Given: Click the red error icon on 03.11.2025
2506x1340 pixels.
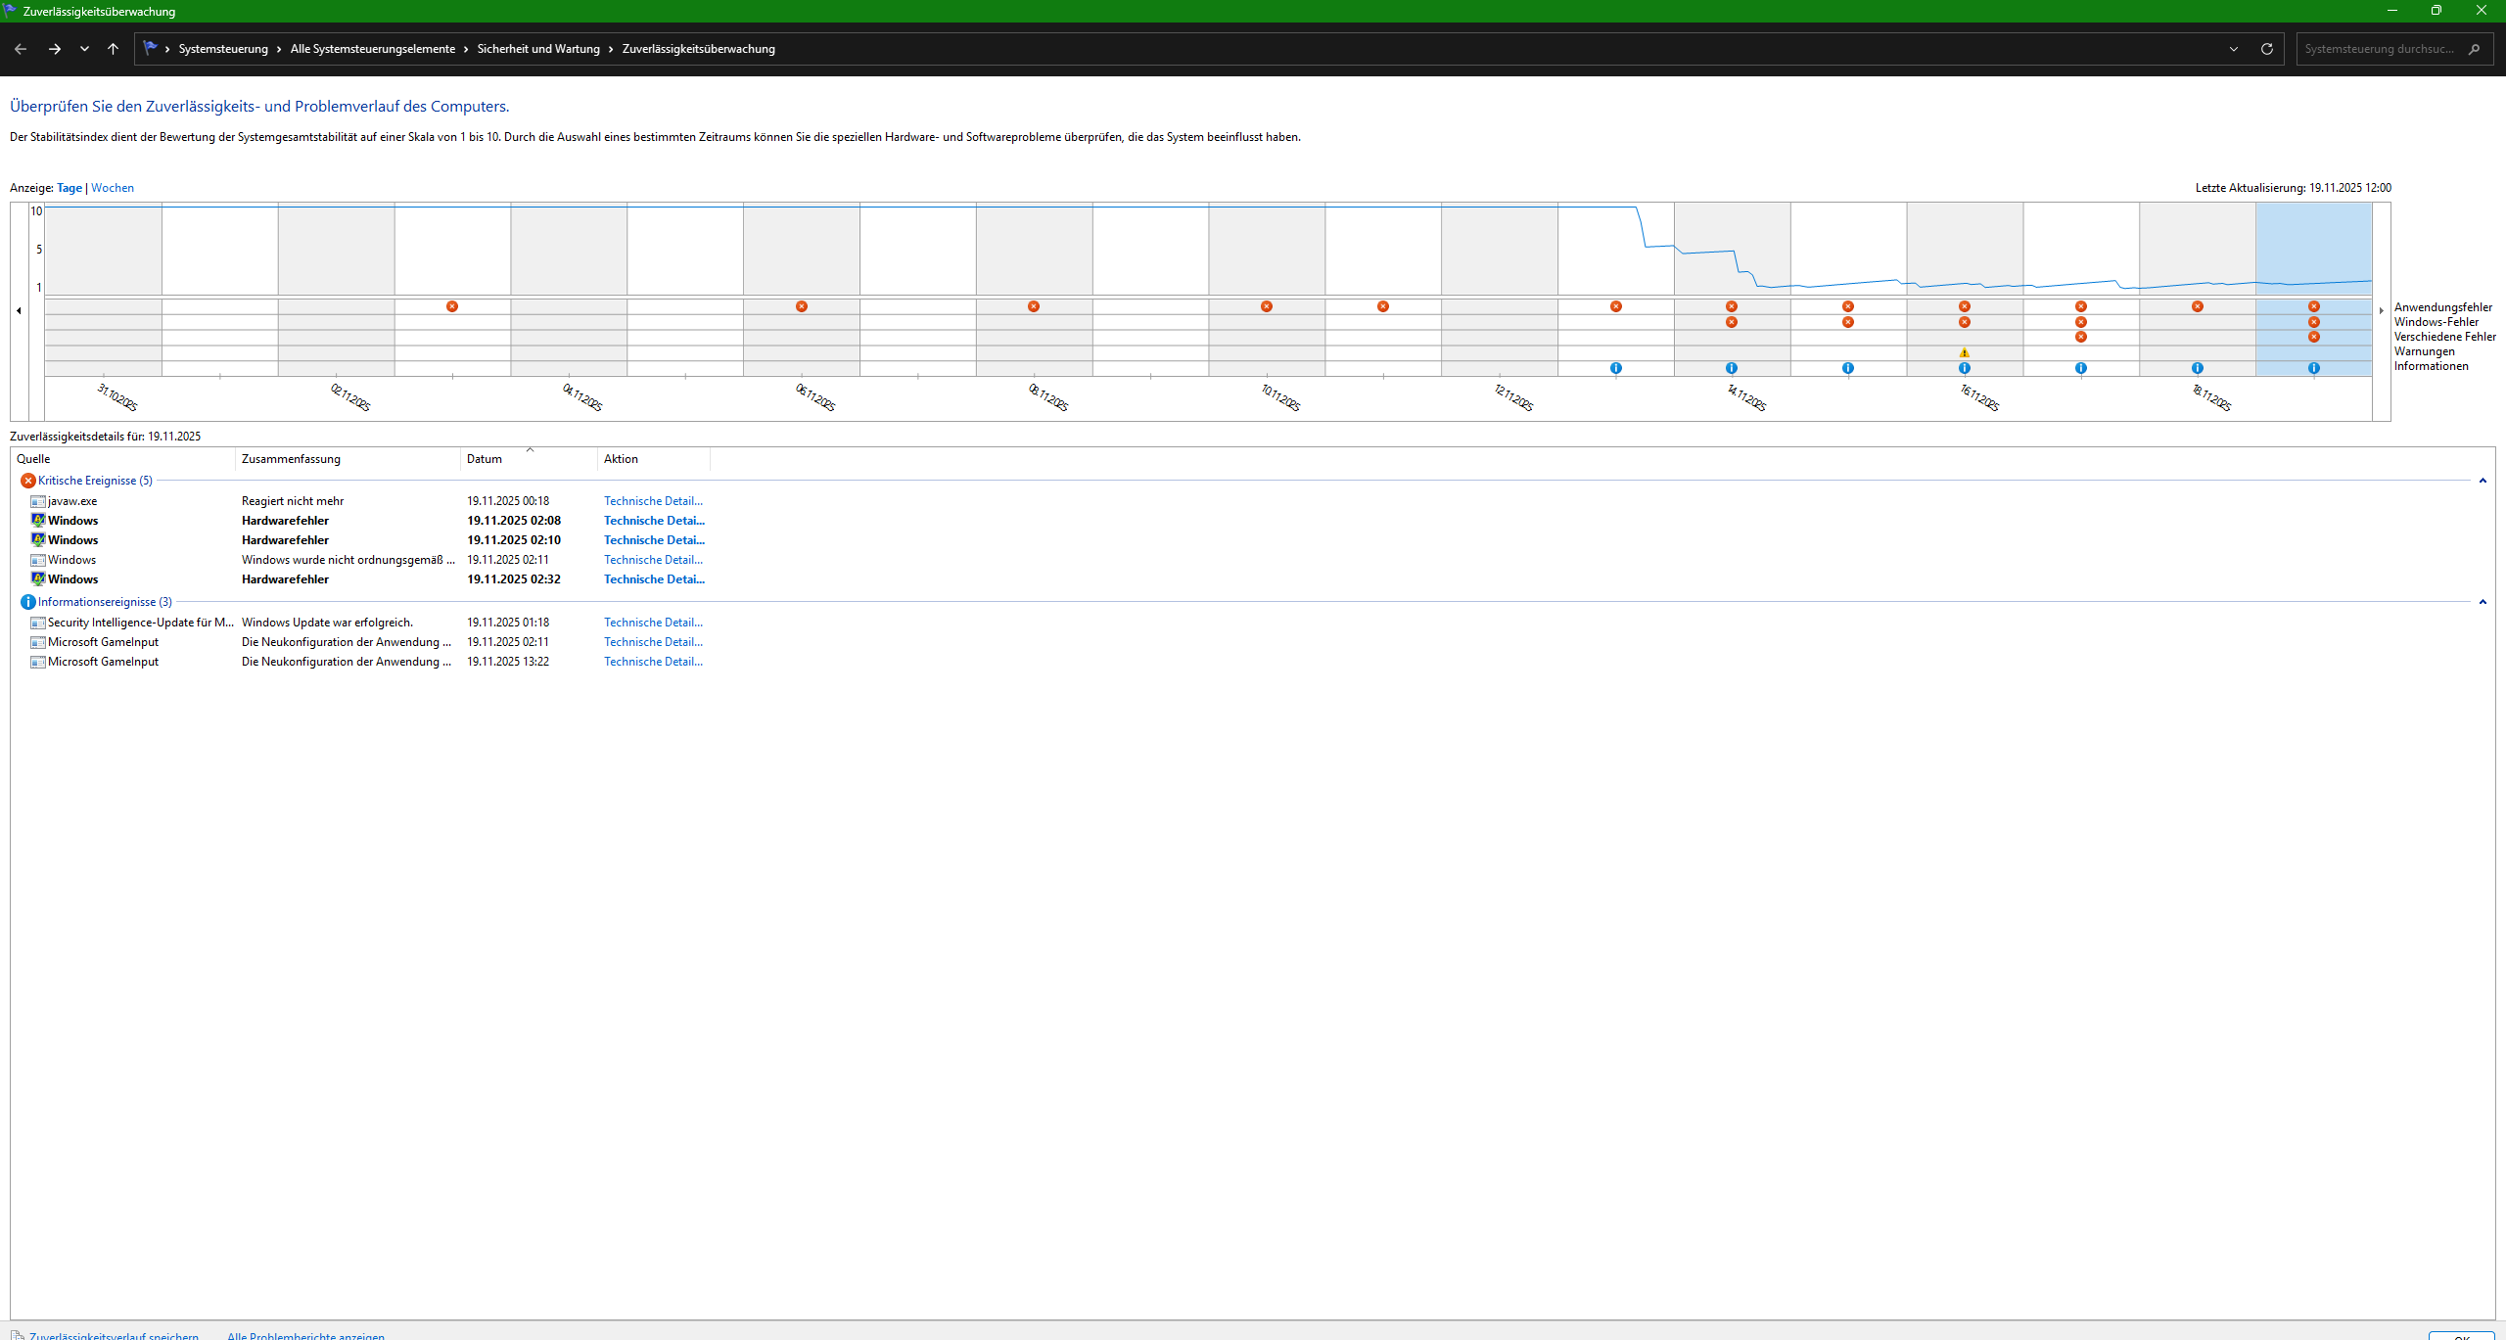Looking at the screenshot, I should pos(452,306).
